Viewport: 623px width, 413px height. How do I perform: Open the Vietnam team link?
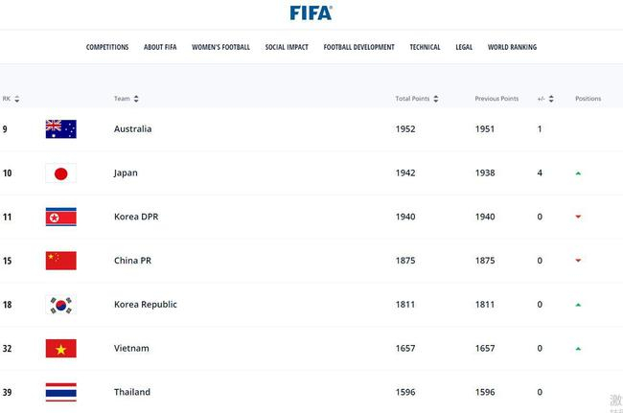131,349
